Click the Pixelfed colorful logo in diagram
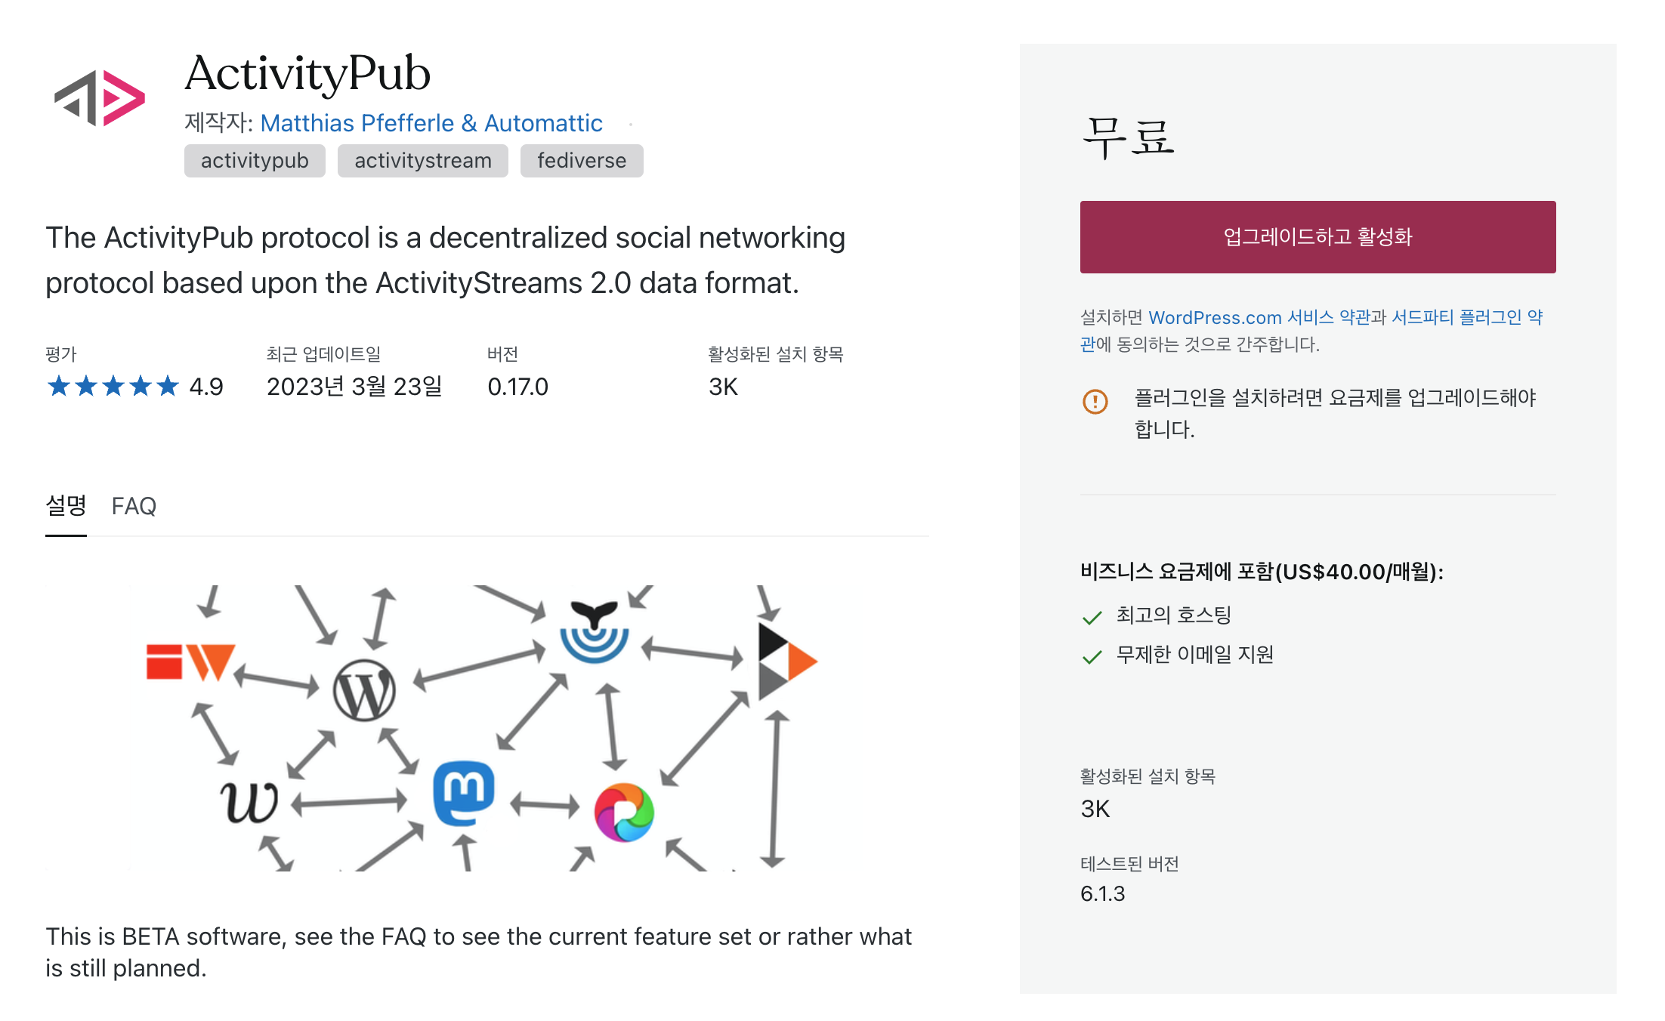 tap(624, 813)
